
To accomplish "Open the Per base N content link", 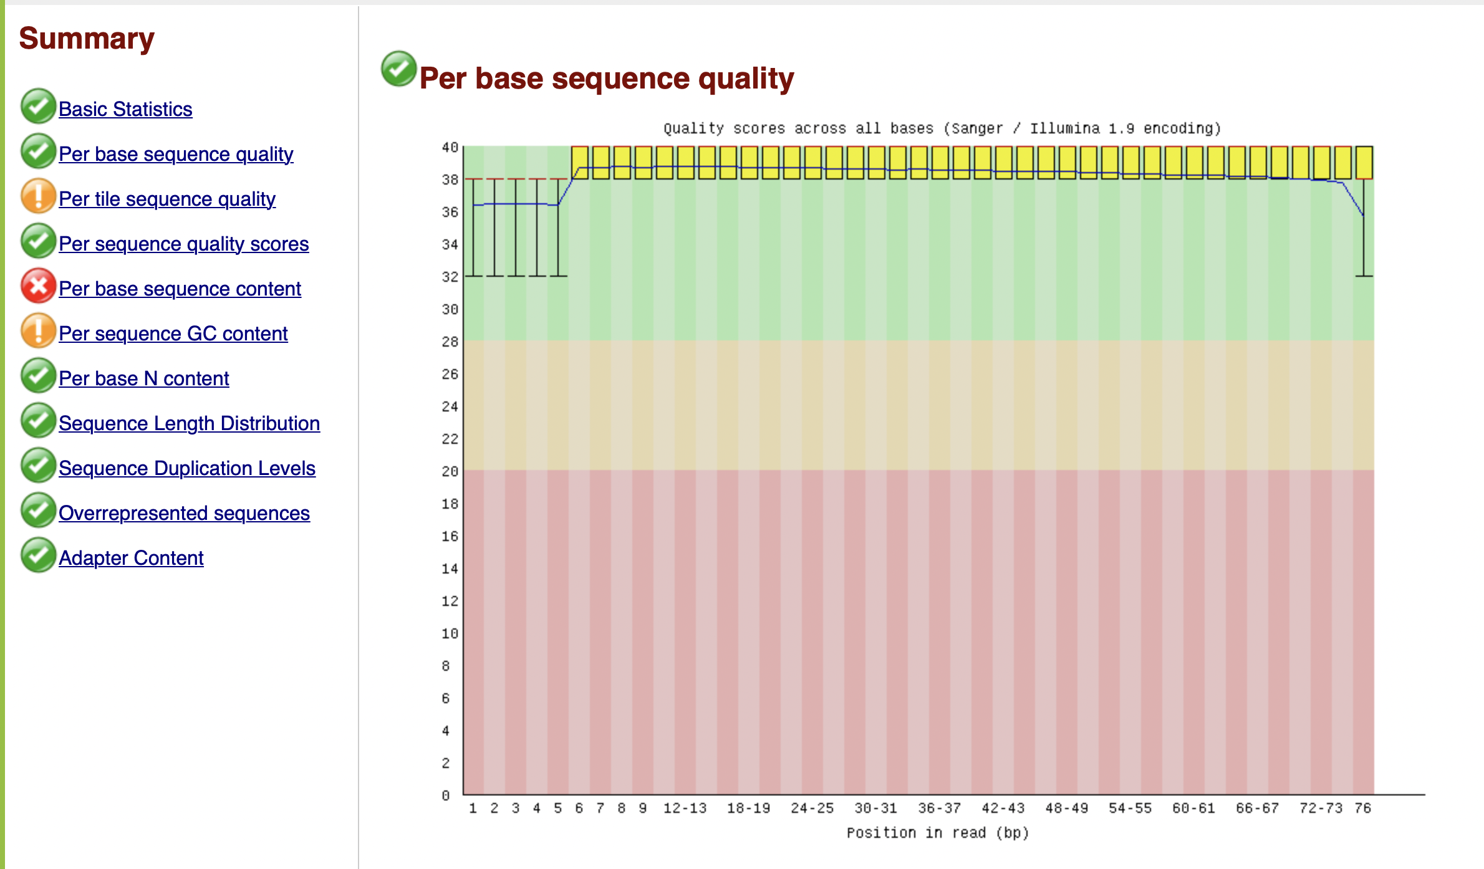I will point(144,378).
